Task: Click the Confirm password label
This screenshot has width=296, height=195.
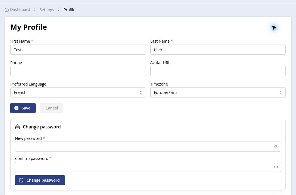Action: click(x=32, y=159)
